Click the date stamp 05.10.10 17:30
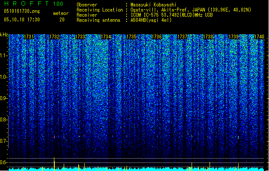 22,20
